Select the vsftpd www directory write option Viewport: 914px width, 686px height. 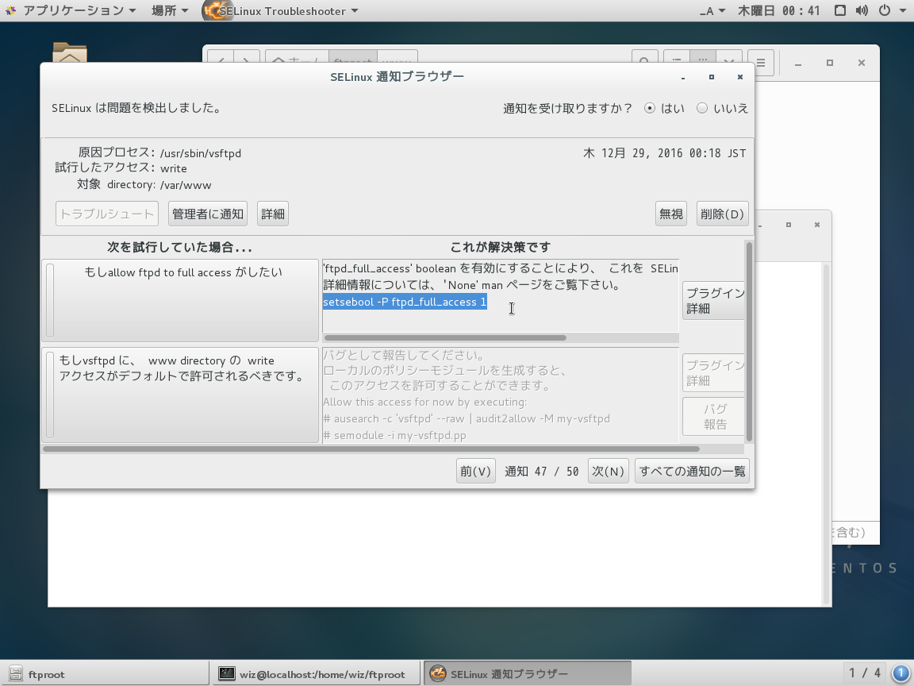point(180,395)
